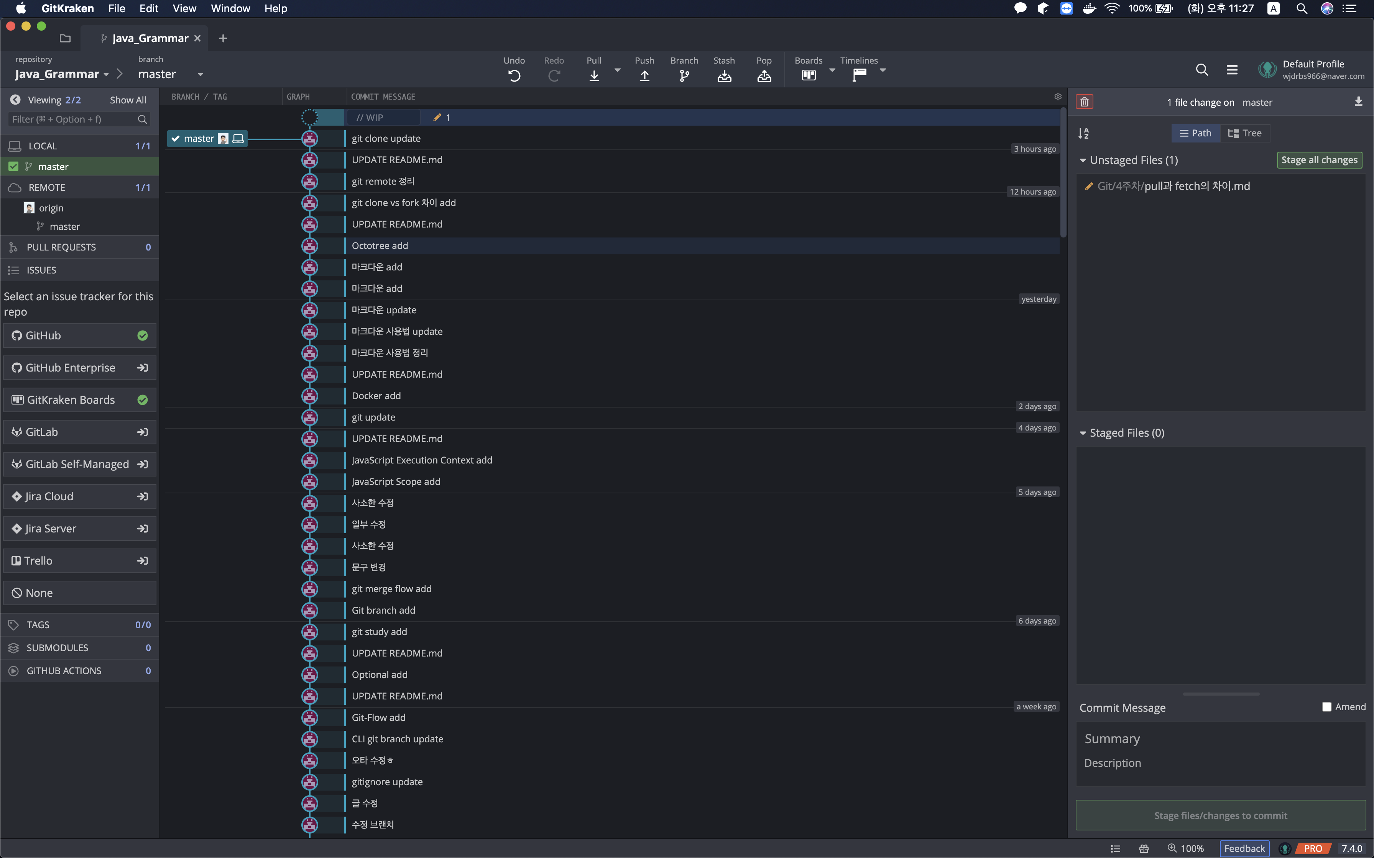Click the sort files icon

(x=1083, y=133)
